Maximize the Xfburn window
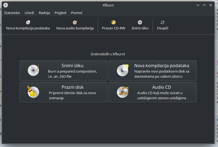 click(204, 5)
